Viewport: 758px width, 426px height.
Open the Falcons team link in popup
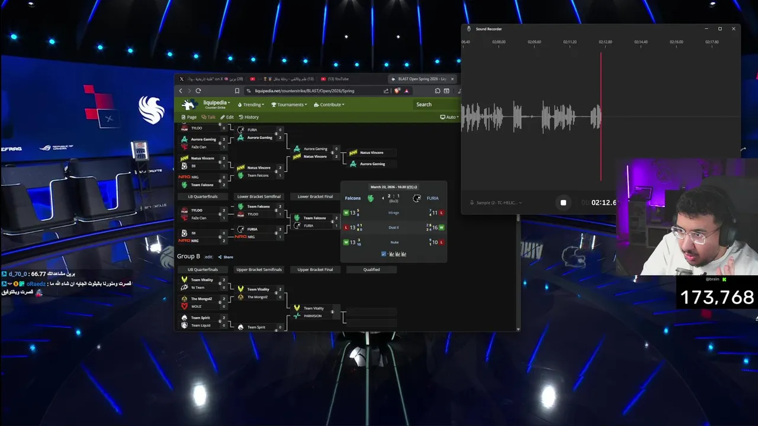coord(353,198)
